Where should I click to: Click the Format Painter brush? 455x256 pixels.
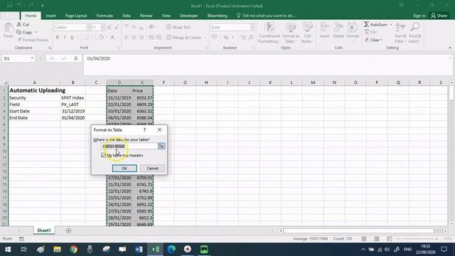tap(19, 40)
